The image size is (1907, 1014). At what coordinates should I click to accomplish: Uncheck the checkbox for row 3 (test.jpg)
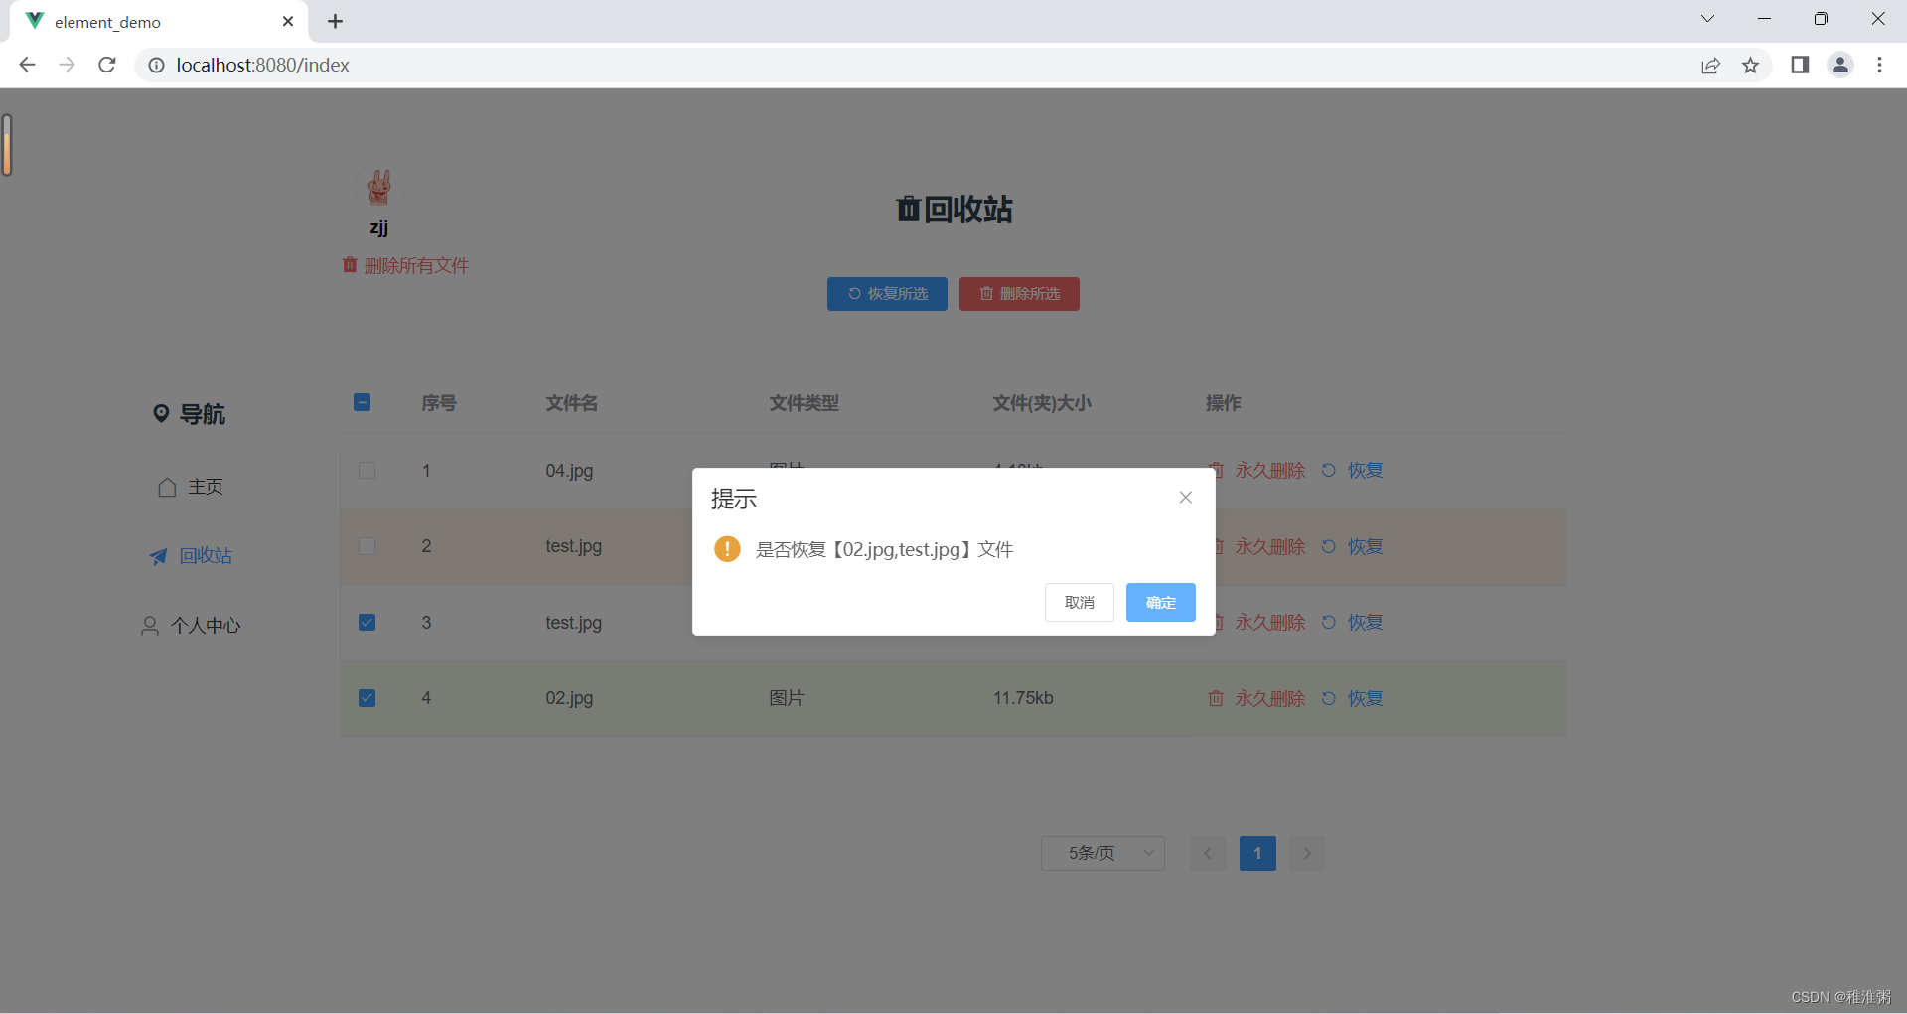coord(367,622)
